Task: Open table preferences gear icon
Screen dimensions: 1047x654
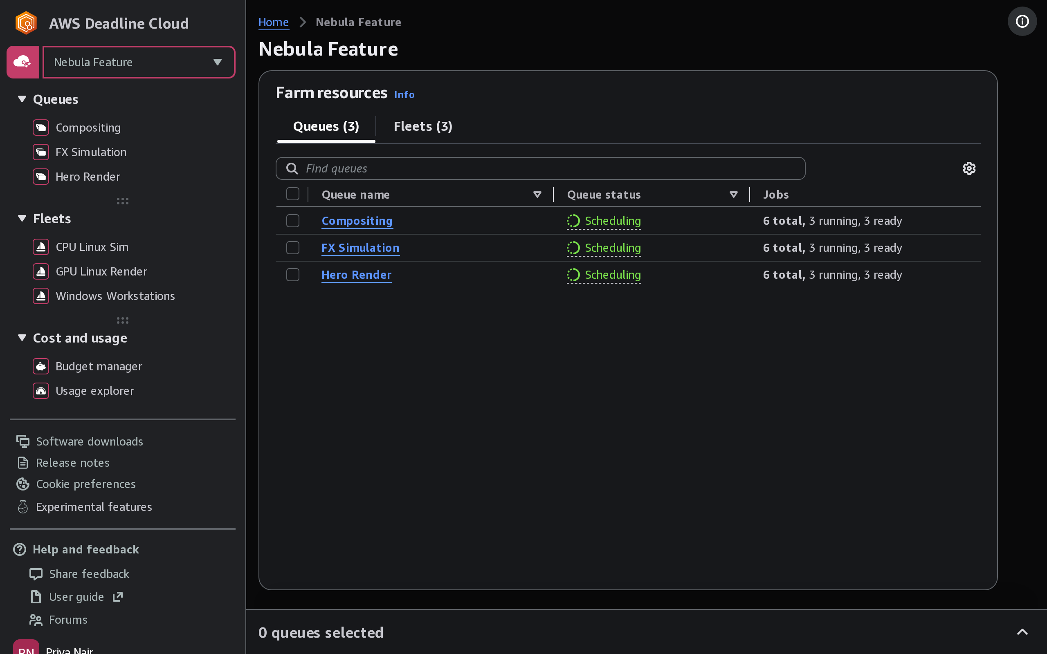Action: [969, 168]
